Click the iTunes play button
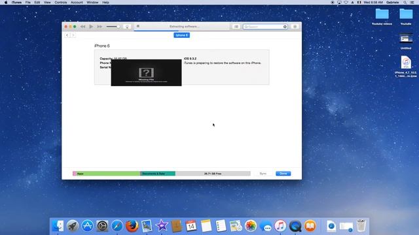Screen dimensions: 419x235 pyautogui.click(x=91, y=27)
